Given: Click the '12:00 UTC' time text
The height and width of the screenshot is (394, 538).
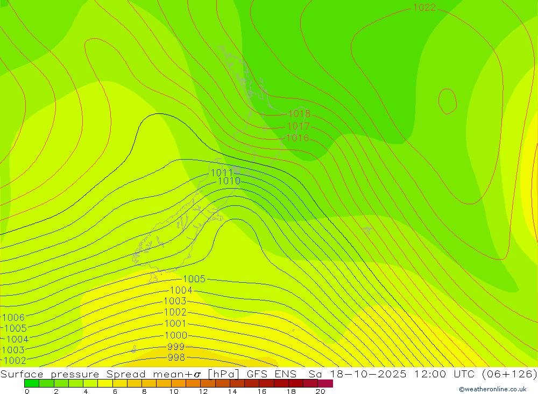Looking at the screenshot, I should point(444,374).
